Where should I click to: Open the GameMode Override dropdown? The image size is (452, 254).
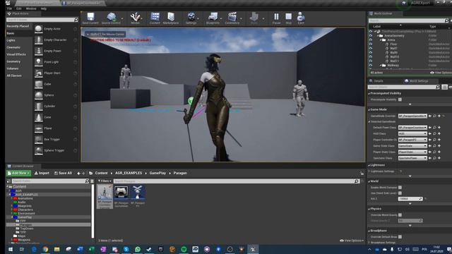(x=412, y=116)
